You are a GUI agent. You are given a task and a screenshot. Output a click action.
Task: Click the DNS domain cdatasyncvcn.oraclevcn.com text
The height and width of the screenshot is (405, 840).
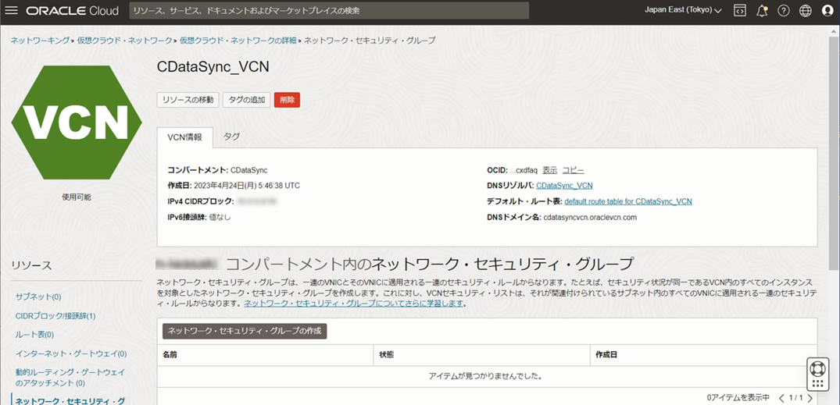[x=590, y=218]
